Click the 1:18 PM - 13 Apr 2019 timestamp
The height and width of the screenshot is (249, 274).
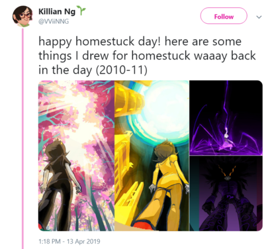point(69,241)
